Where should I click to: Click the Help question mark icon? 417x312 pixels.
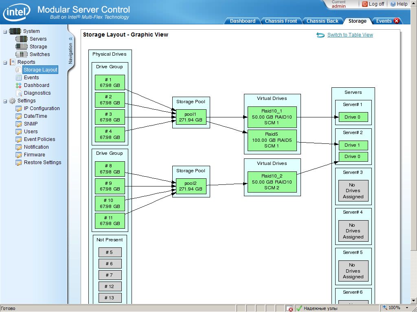393,4
